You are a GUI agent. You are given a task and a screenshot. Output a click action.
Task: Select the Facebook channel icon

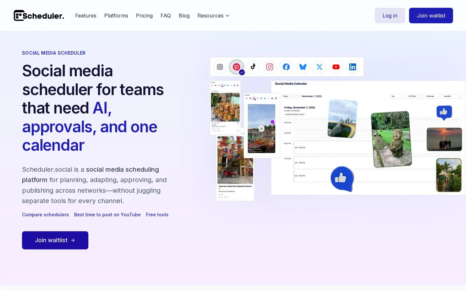(x=286, y=67)
